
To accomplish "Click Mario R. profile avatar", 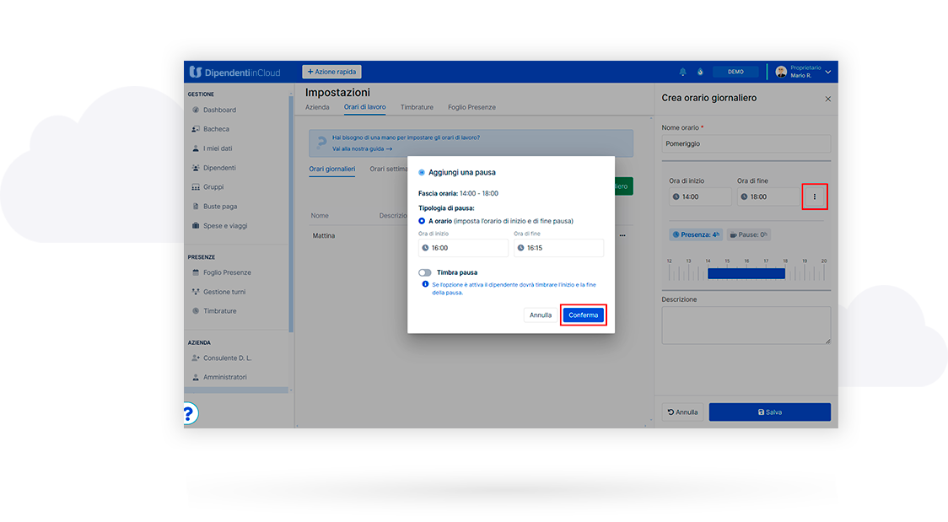I will click(780, 72).
